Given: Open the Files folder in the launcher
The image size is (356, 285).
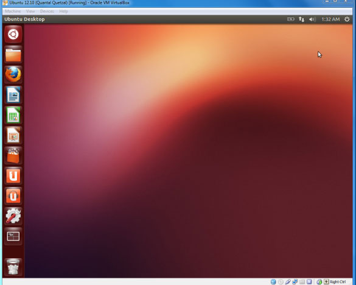Looking at the screenshot, I should tap(13, 55).
